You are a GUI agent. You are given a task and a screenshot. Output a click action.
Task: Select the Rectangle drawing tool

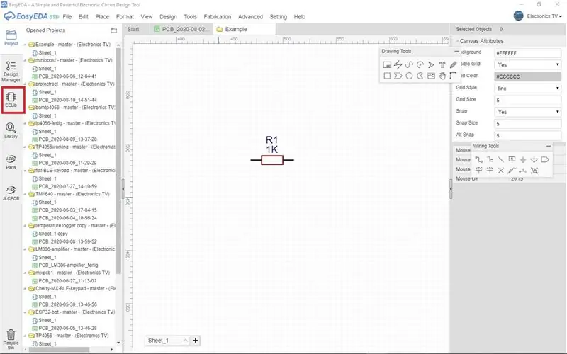point(387,76)
